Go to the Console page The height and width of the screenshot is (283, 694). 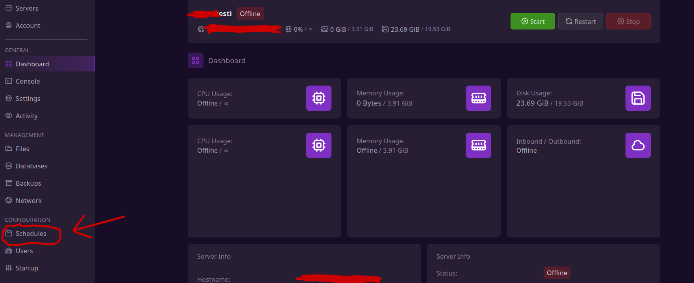[28, 81]
